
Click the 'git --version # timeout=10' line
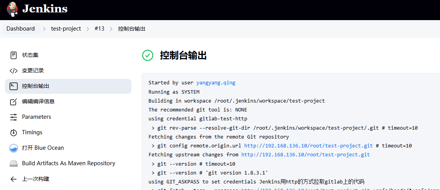pyautogui.click(x=193, y=164)
